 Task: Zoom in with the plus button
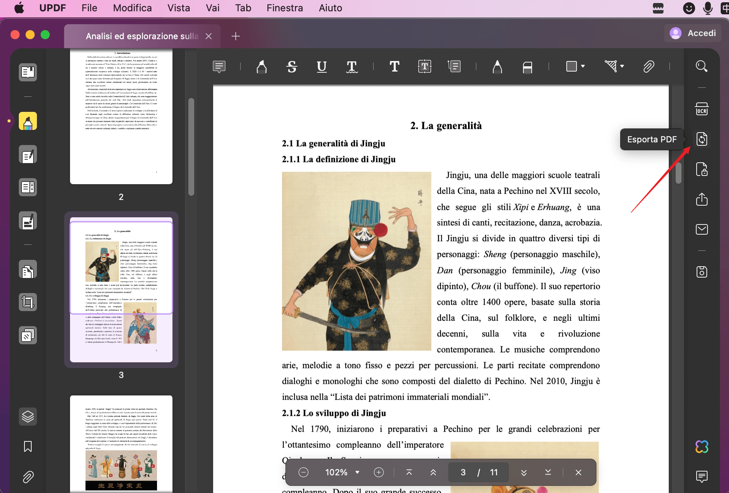(x=379, y=472)
